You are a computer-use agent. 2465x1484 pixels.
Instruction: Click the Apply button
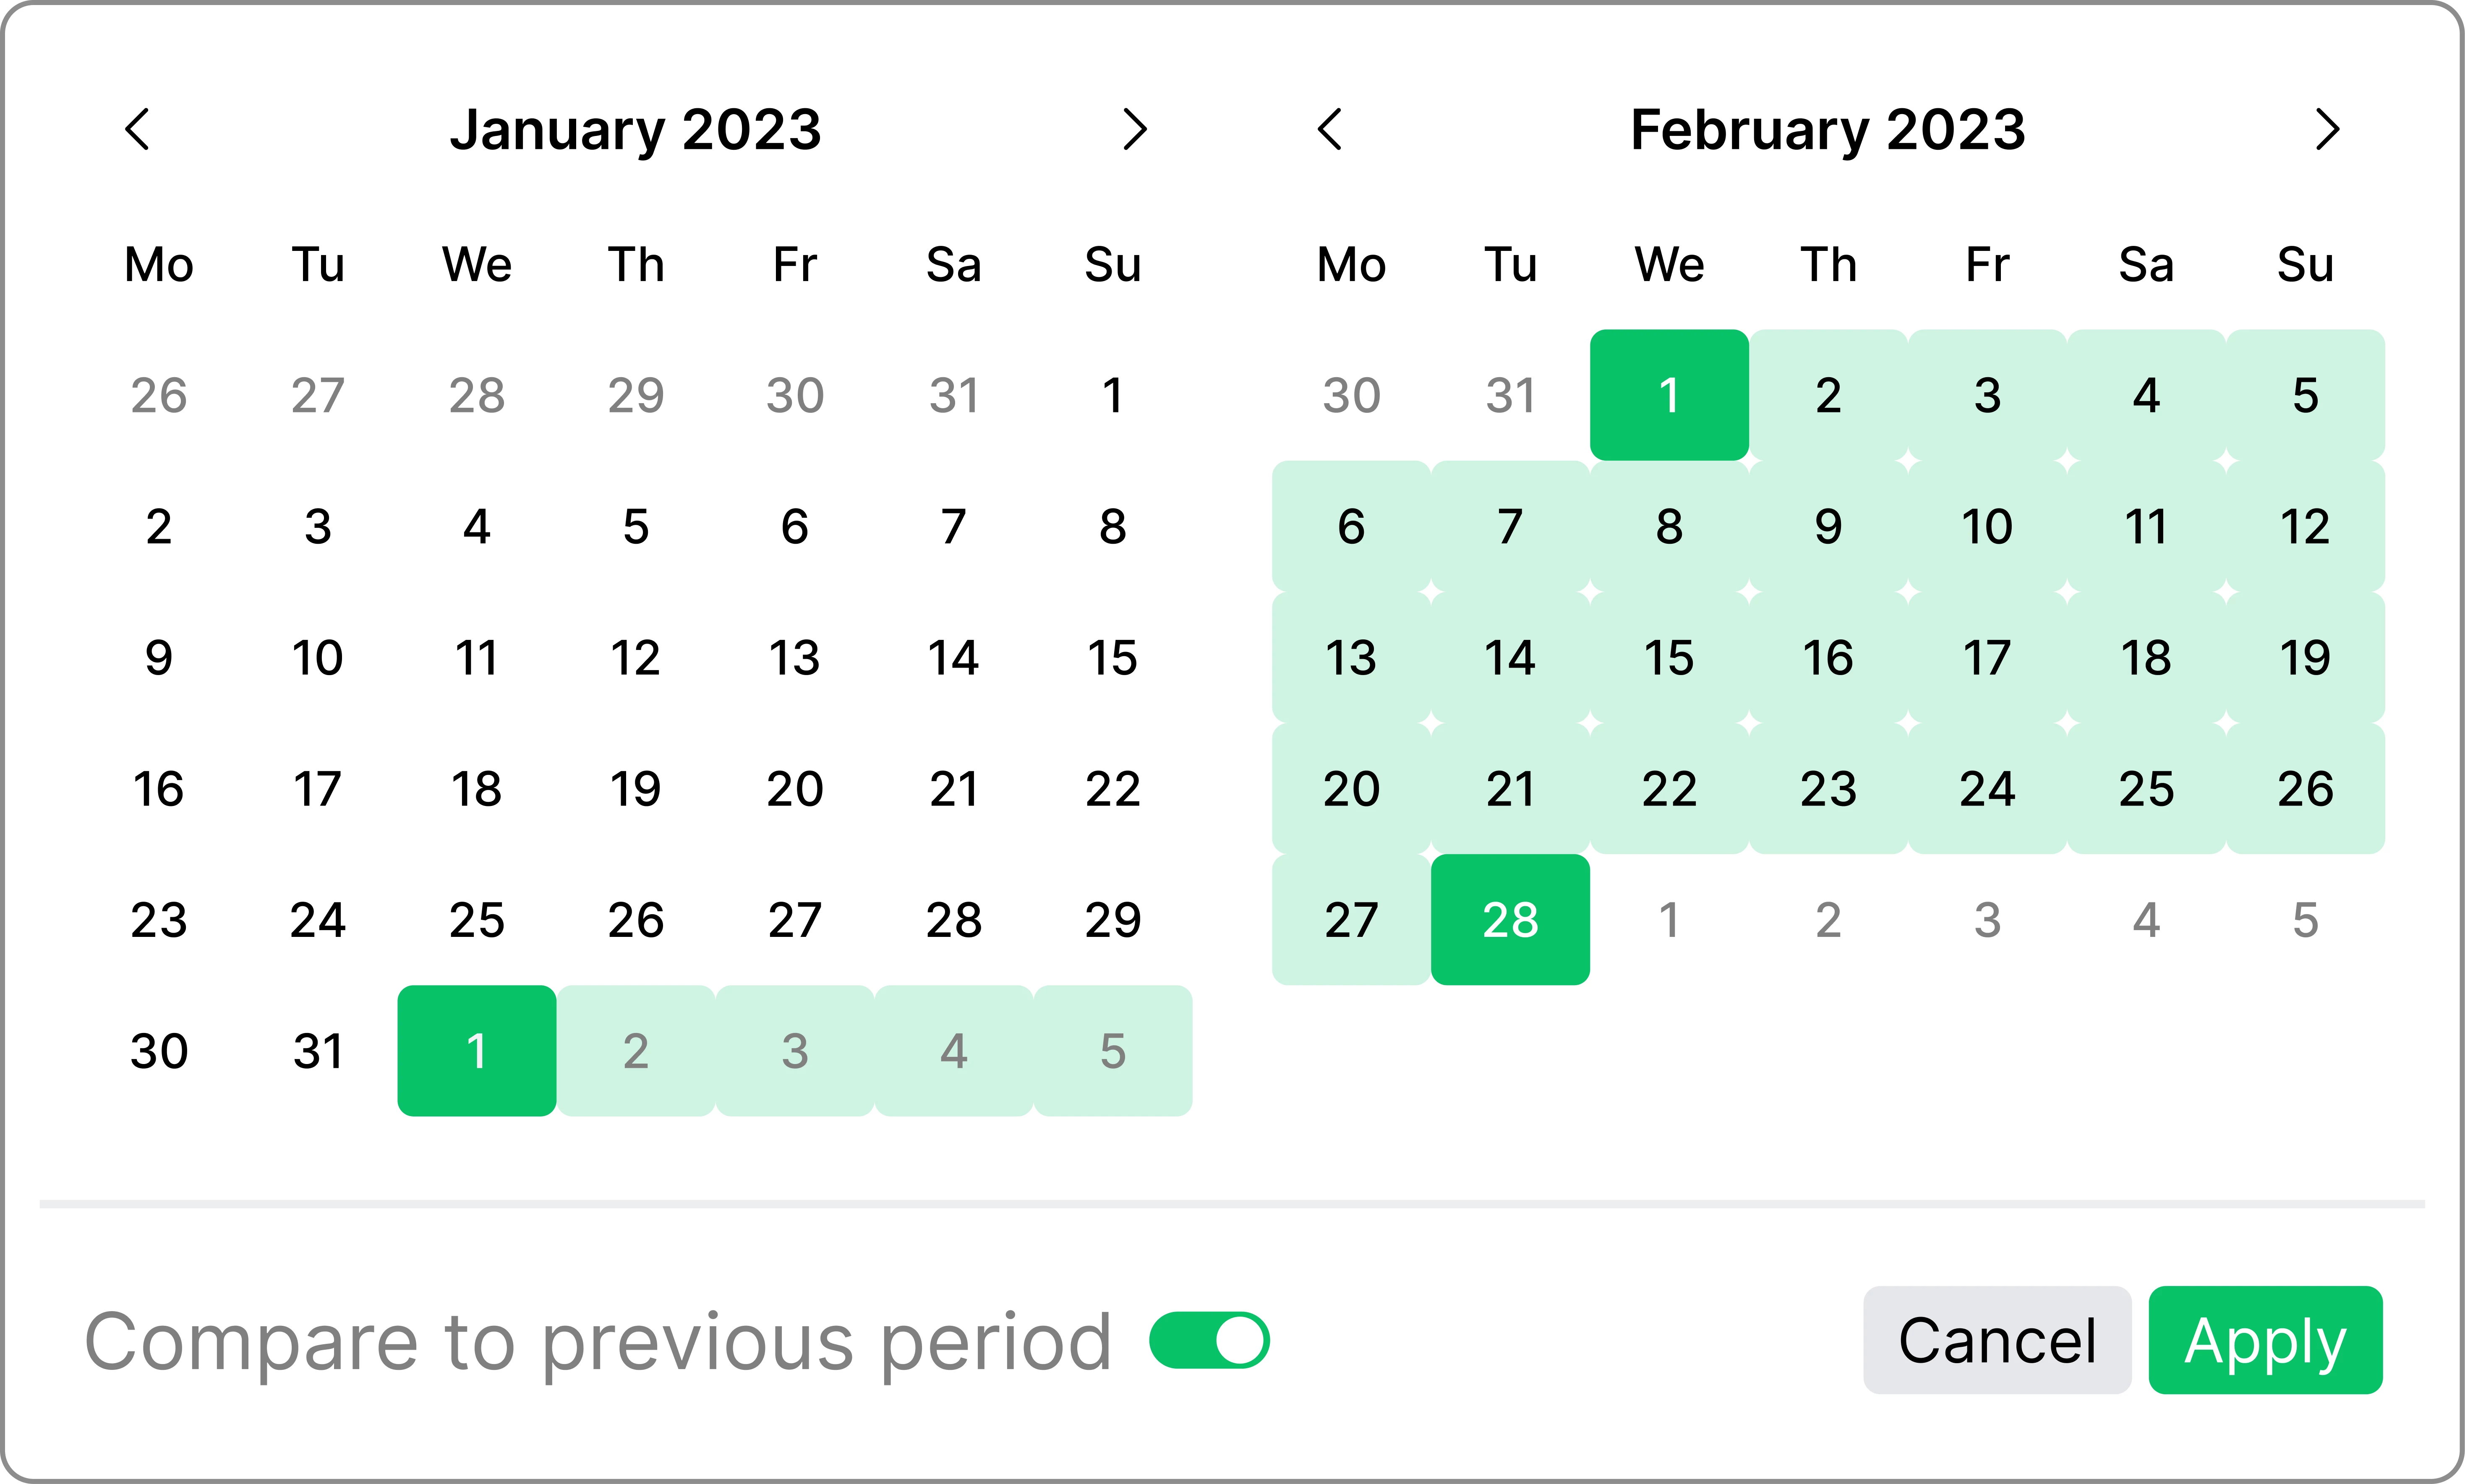tap(2265, 1340)
